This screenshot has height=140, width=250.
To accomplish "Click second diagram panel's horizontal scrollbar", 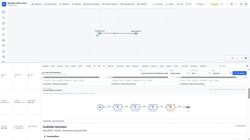I will 140,77.
